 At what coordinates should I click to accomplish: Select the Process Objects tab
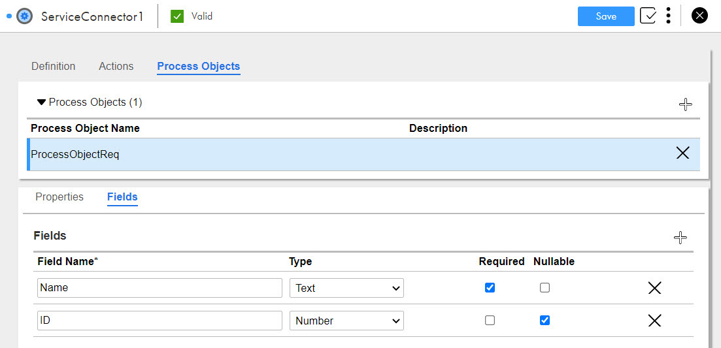[199, 66]
